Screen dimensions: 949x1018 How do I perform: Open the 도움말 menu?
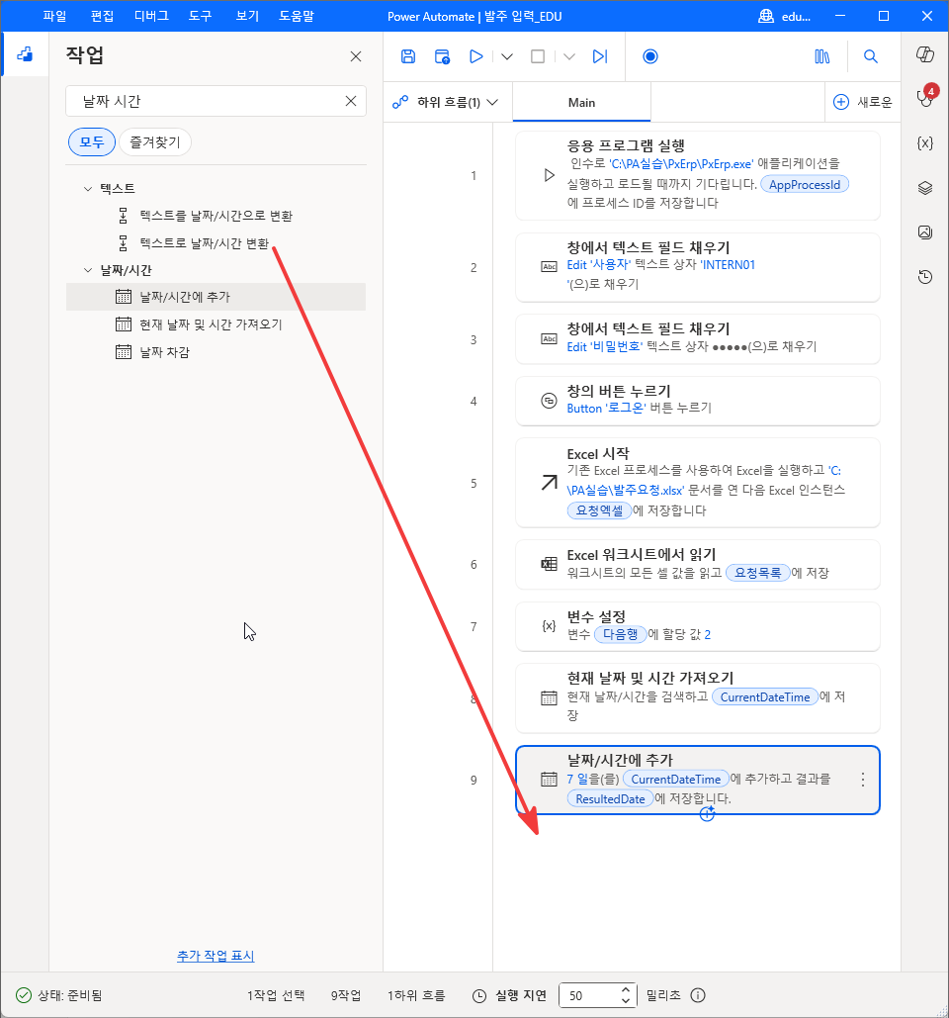pos(297,16)
